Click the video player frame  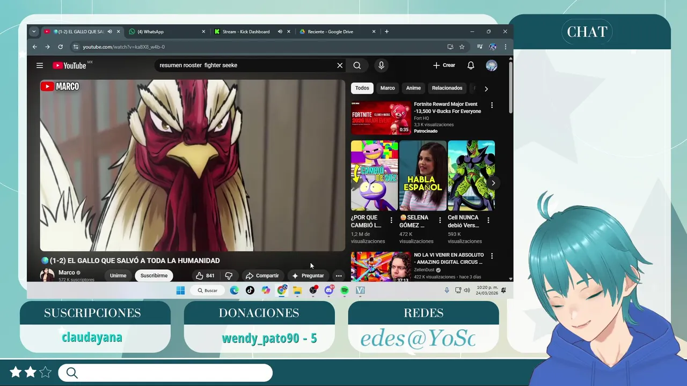(193, 166)
